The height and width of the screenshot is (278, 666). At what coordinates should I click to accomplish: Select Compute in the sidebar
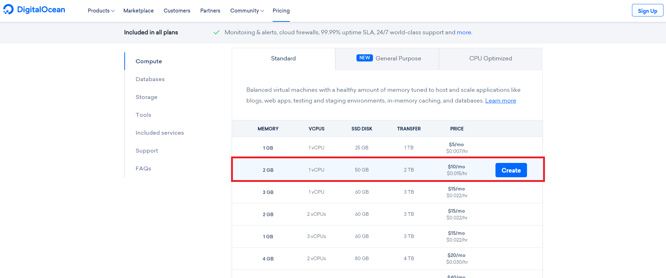[149, 61]
